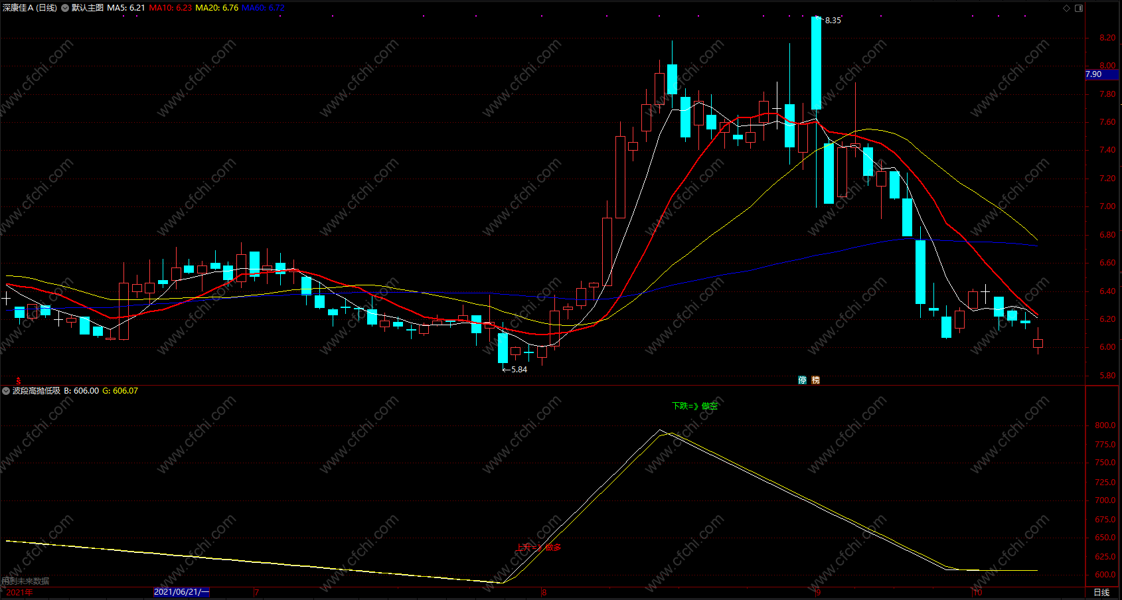Click the 下跌=》做空 signal text
This screenshot has height=600, width=1122.
click(694, 406)
